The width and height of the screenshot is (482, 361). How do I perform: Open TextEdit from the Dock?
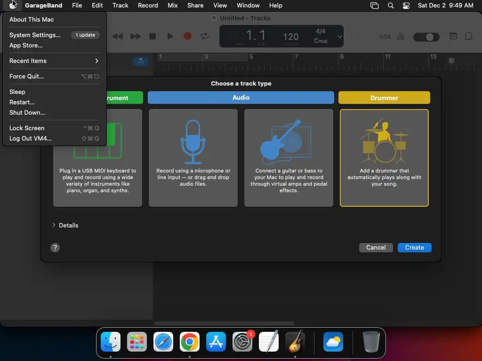click(x=269, y=342)
